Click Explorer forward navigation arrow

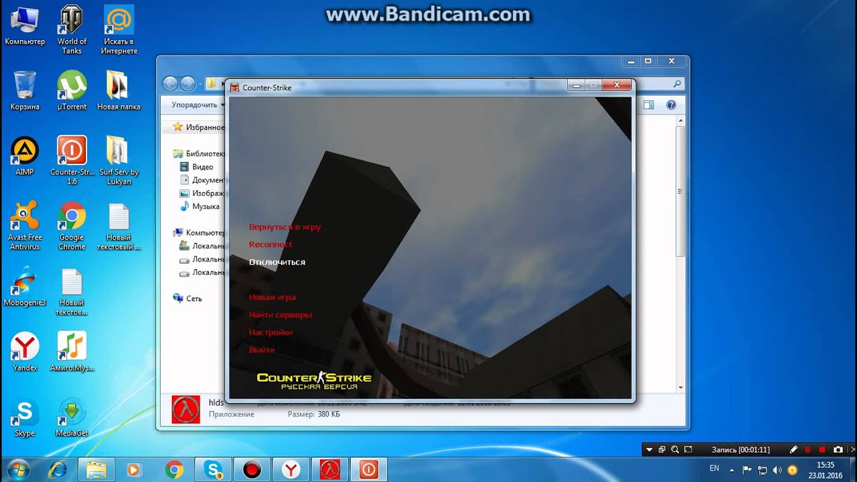coord(188,84)
